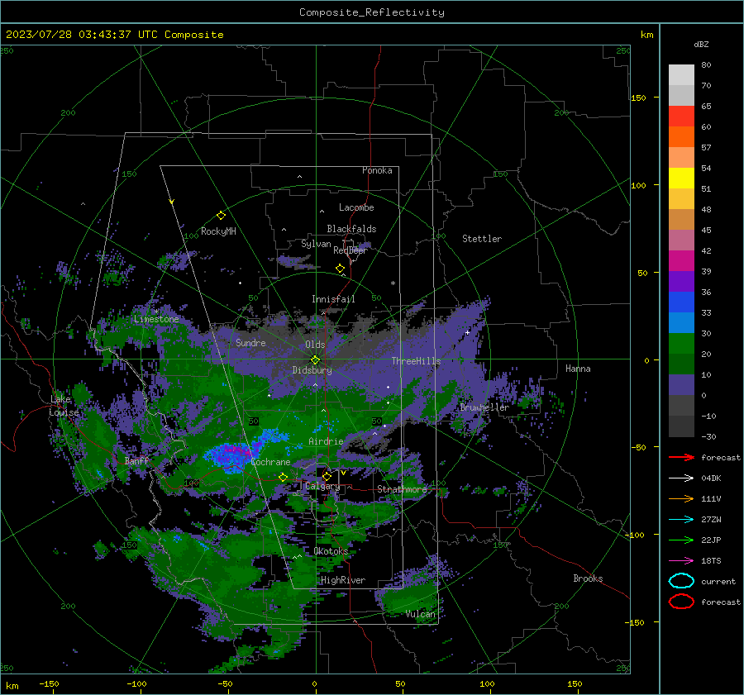Image resolution: width=744 pixels, height=695 pixels.
Task: Click the red 60-65 dBZ swatch
Action: click(x=681, y=117)
